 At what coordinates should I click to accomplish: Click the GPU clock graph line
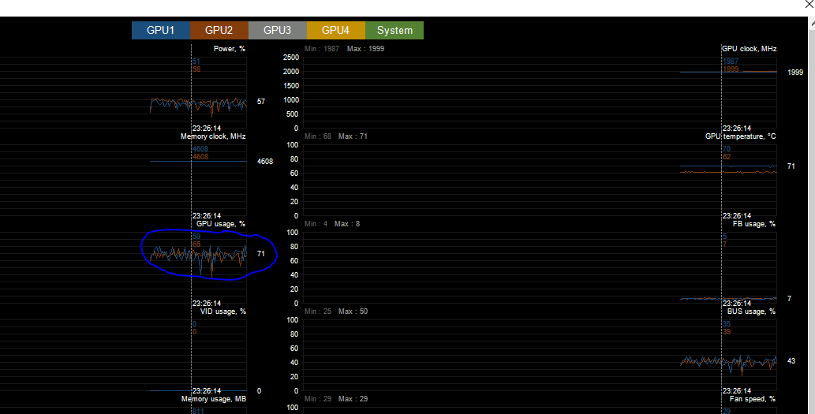click(728, 72)
